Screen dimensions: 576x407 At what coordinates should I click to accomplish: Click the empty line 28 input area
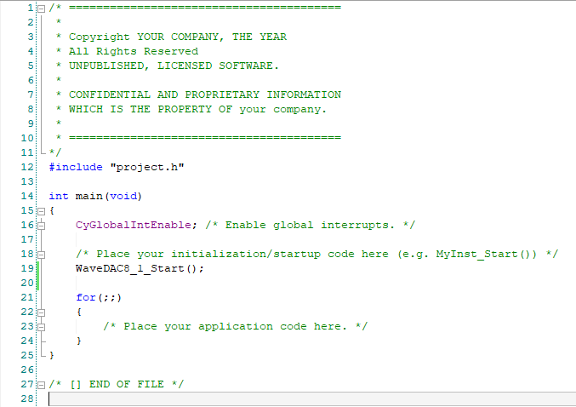click(x=312, y=399)
